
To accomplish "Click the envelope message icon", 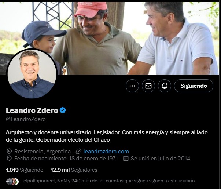I will [148, 86].
